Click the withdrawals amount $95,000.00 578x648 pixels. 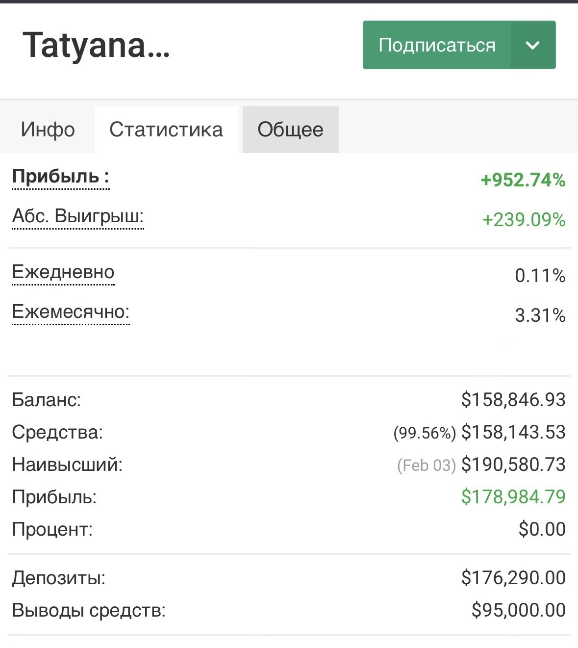(518, 610)
